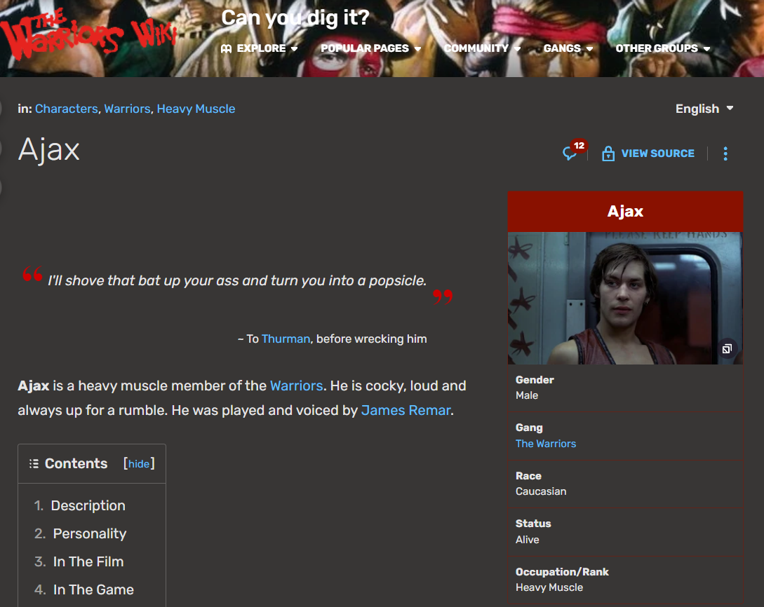Screen dimensions: 764x607
Task: Follow the Warriors link in intro paragraph
Action: [x=296, y=386]
